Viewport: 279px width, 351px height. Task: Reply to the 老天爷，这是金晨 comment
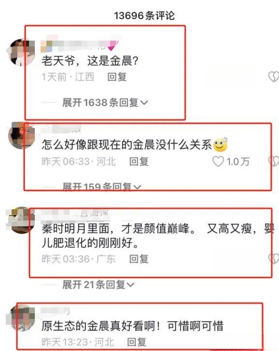point(117,77)
